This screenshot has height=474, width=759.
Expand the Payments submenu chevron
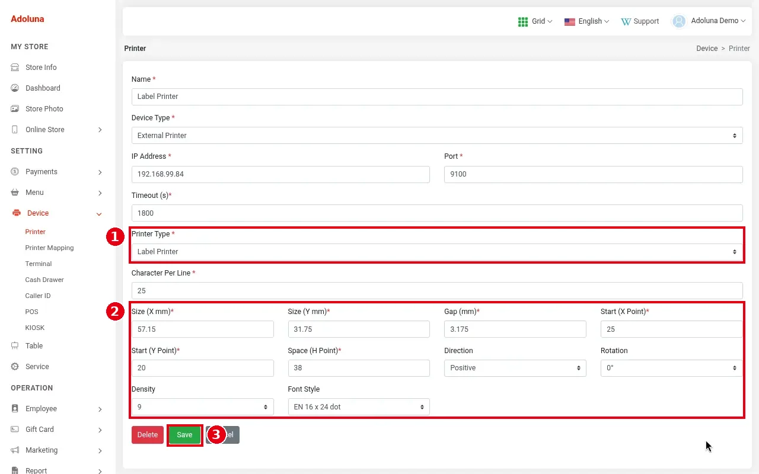[x=100, y=172]
